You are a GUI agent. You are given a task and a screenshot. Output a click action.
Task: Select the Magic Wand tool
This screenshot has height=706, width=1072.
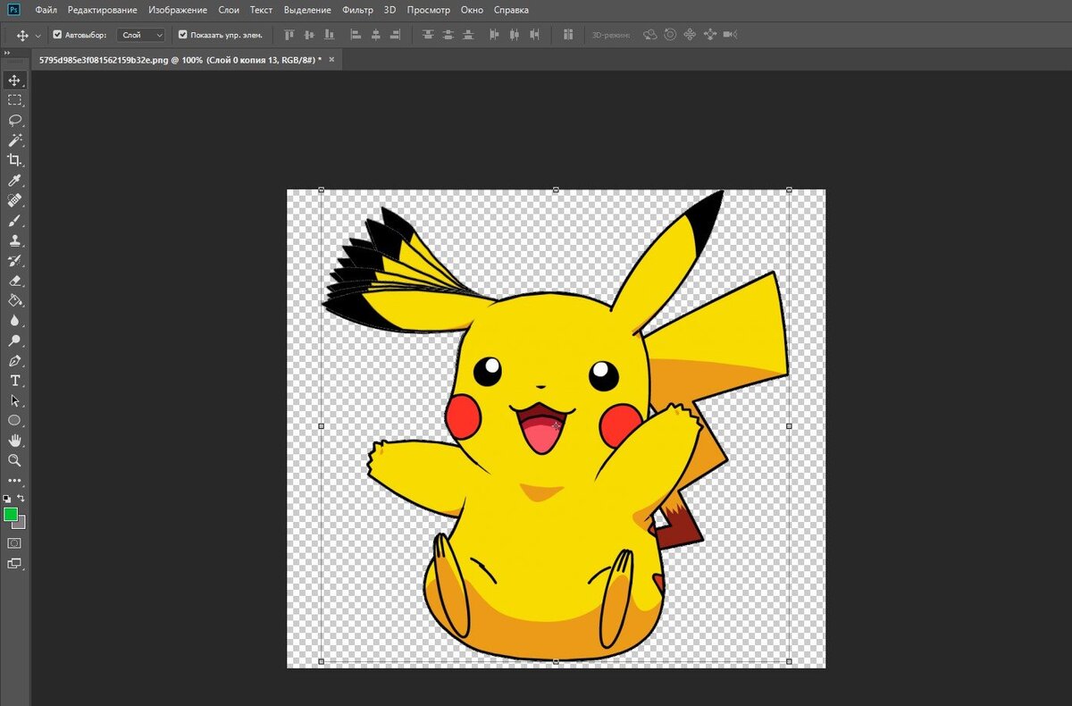tap(14, 140)
